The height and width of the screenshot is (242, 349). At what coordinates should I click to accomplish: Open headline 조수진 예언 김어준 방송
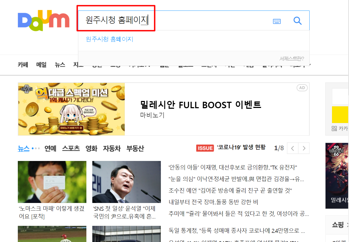230,191
